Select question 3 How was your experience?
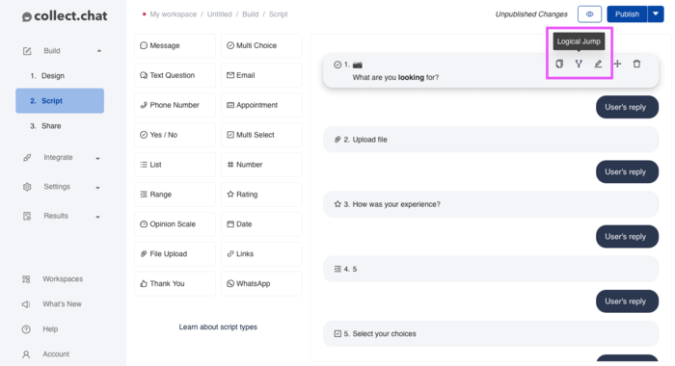The image size is (675, 366). 491,204
